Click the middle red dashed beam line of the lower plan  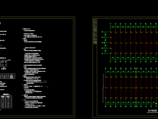[132, 88]
